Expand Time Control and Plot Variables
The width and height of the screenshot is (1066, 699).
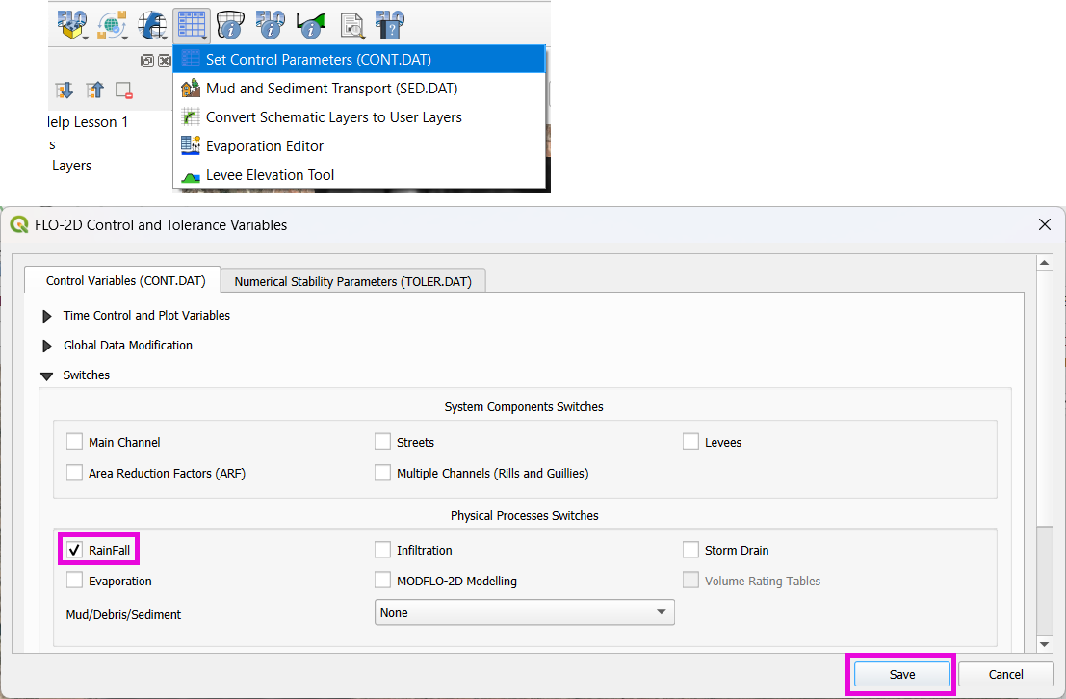47,316
